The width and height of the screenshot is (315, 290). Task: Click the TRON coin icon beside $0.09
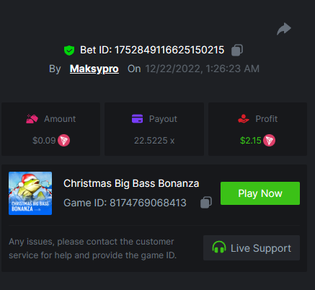click(x=63, y=140)
